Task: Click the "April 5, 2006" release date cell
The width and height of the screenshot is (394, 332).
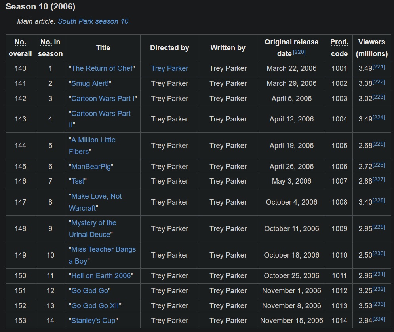Action: 291,99
